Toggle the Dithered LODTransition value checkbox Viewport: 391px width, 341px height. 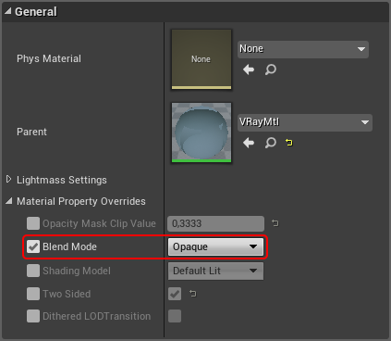click(x=175, y=316)
